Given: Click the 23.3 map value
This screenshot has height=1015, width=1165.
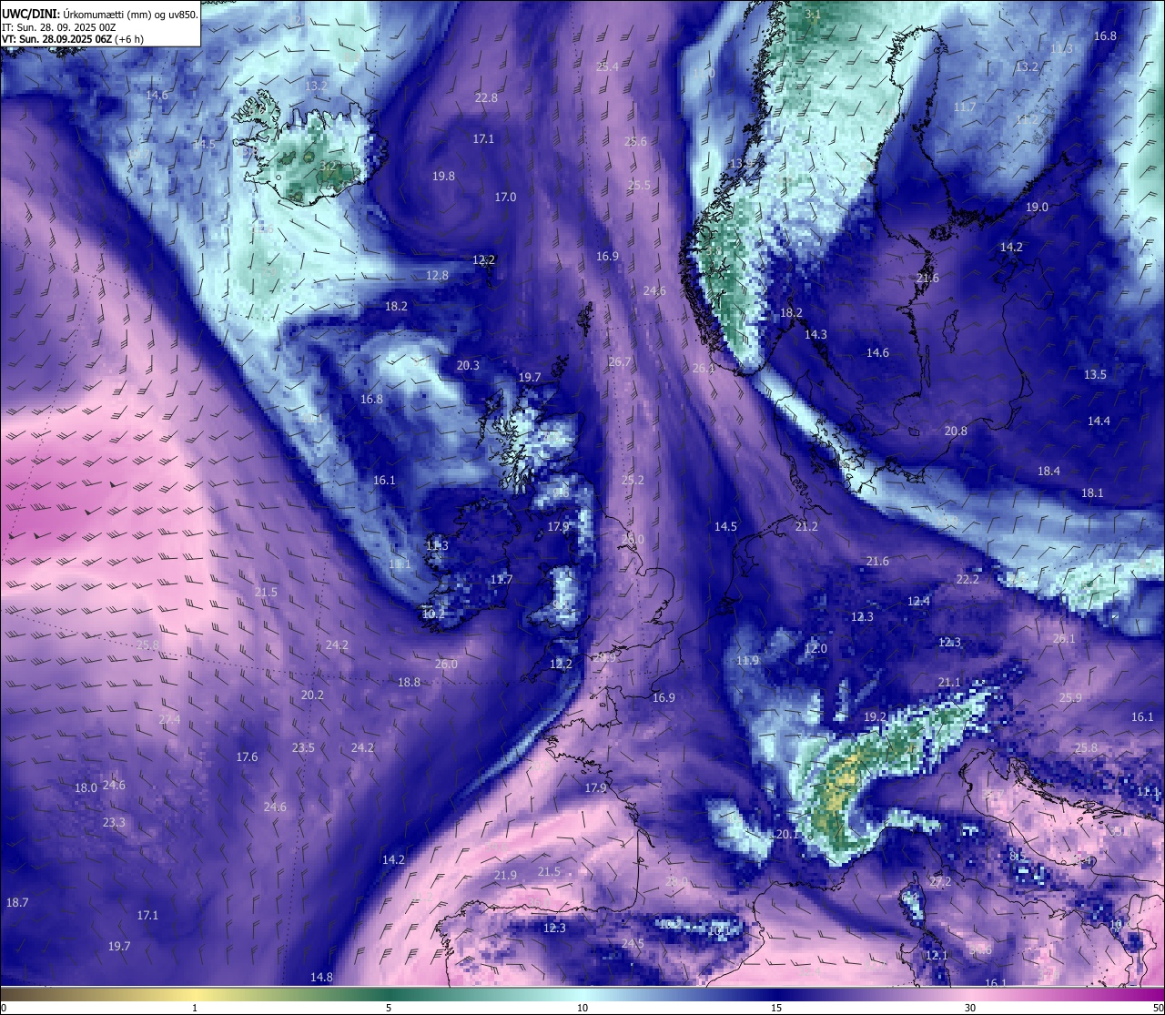Looking at the screenshot, I should coord(114,823).
